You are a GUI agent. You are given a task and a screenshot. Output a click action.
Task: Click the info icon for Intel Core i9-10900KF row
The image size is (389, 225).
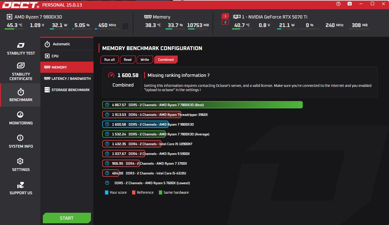[x=107, y=144]
